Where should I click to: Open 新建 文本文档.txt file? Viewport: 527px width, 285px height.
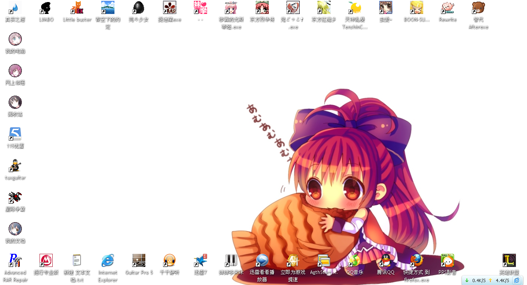click(77, 260)
